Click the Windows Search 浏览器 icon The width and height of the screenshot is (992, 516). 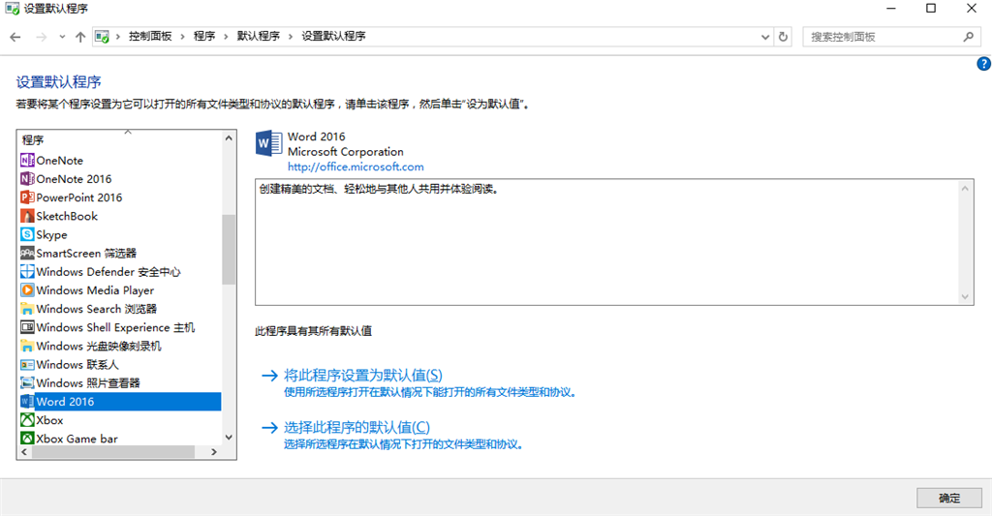(x=27, y=309)
